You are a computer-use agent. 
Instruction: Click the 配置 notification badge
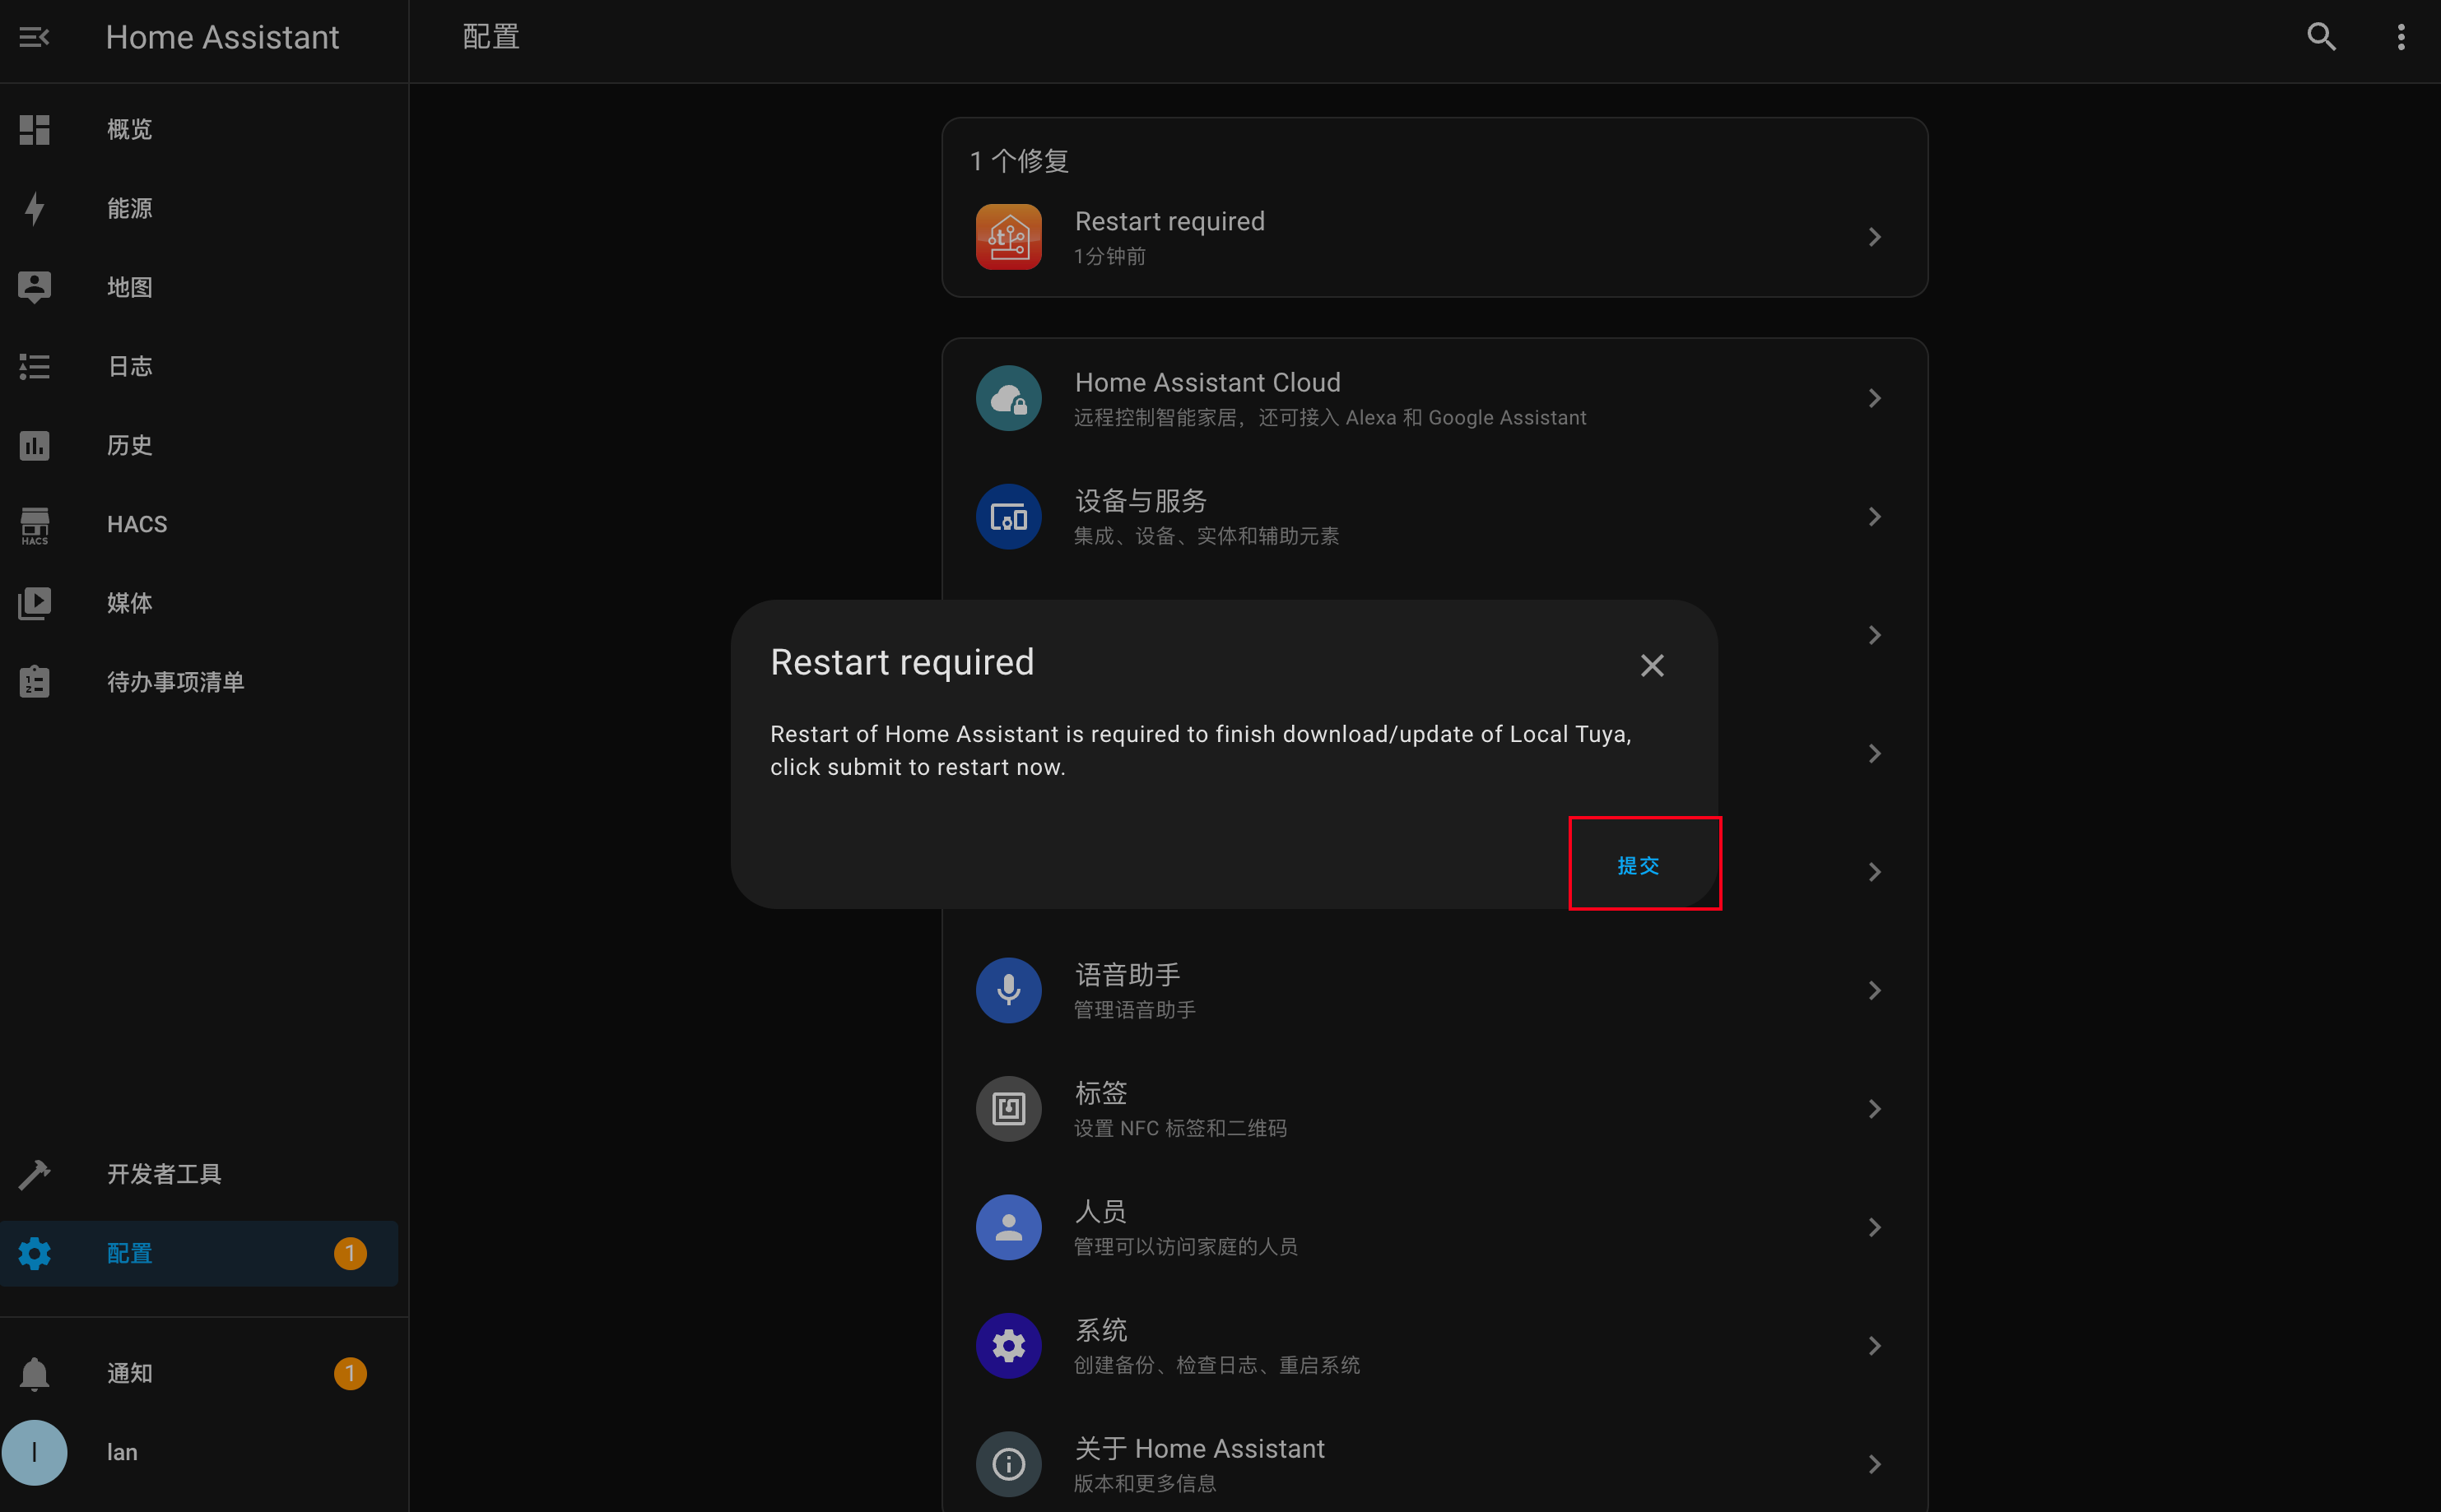(x=350, y=1253)
